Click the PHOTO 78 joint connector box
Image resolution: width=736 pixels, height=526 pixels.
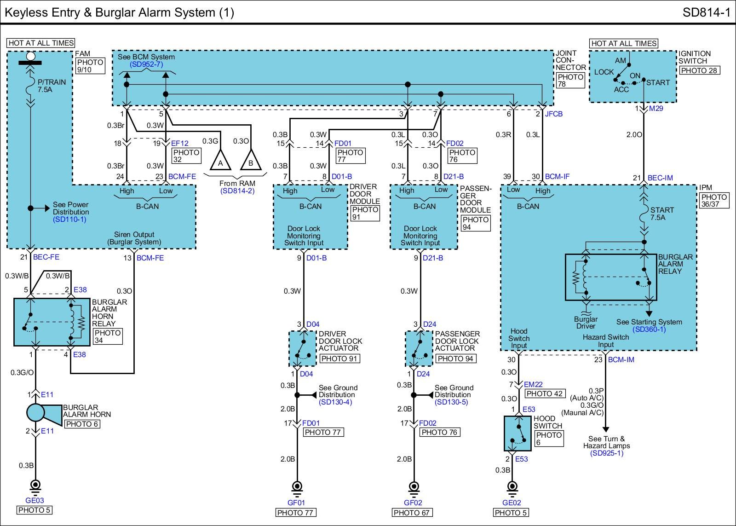coord(570,81)
